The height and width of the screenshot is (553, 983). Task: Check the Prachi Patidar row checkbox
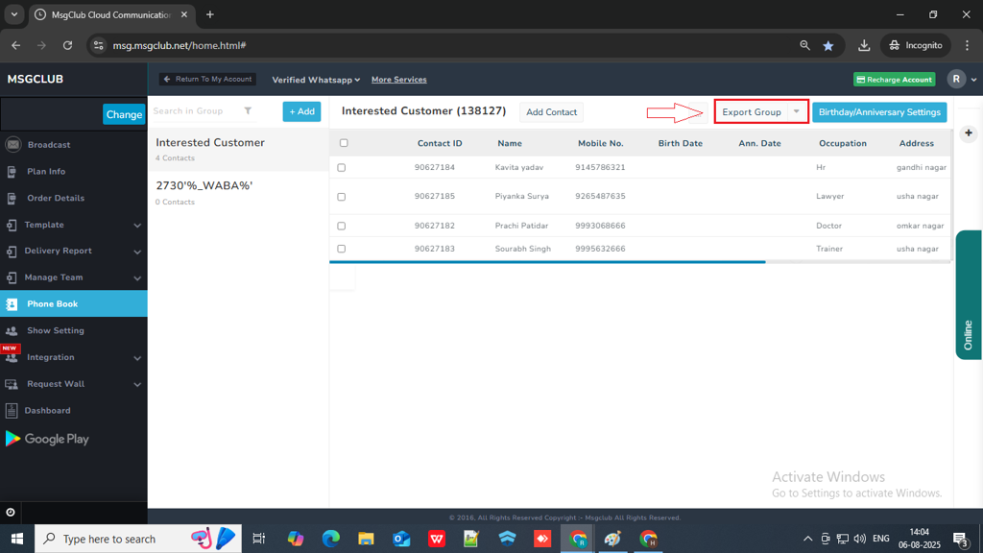coord(341,226)
